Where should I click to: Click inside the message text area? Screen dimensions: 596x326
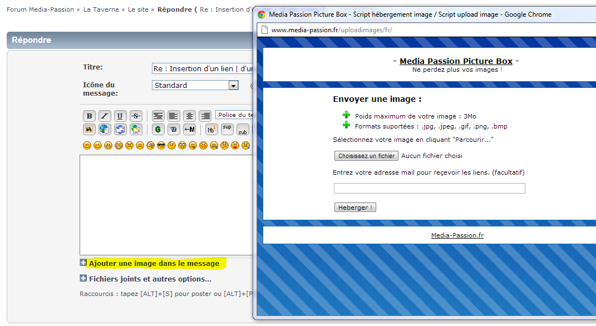166,205
